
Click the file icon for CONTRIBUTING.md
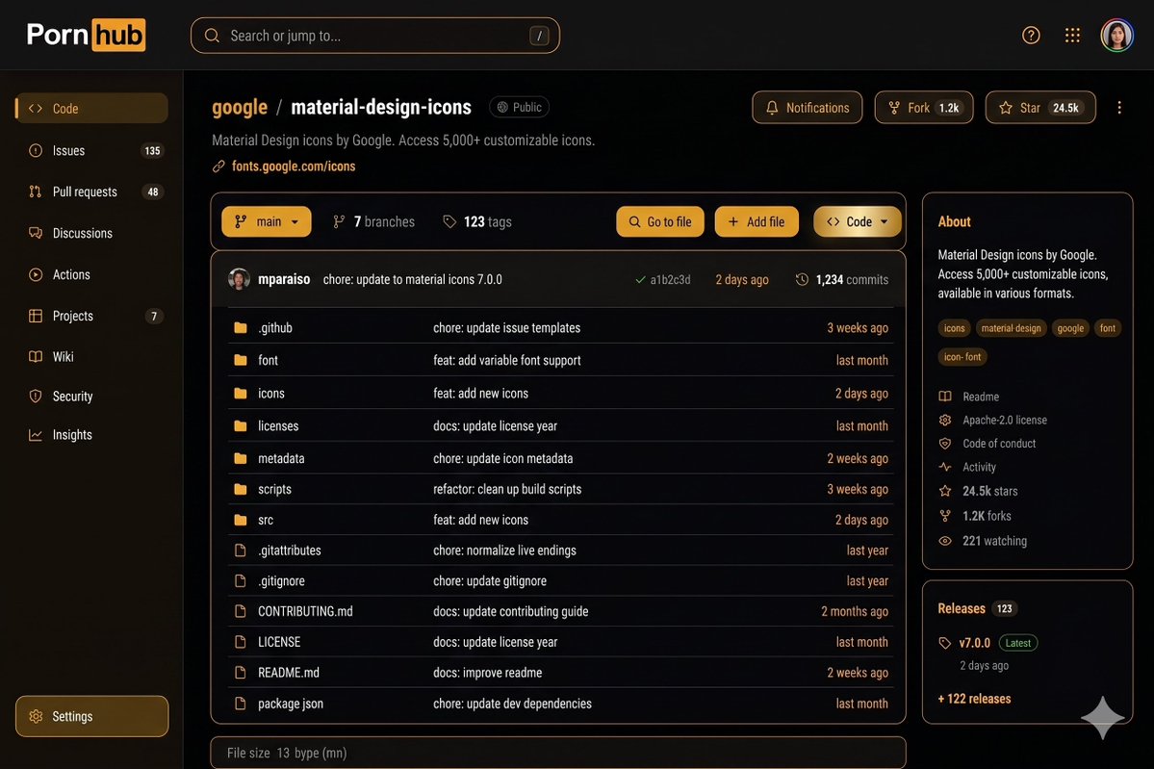coord(240,611)
